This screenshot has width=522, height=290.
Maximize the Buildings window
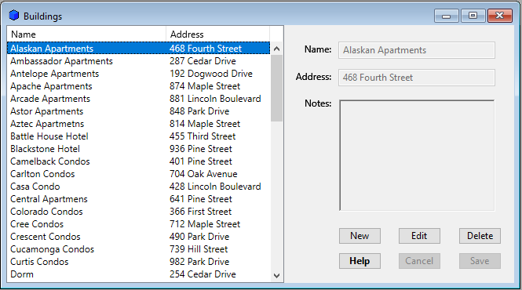pos(473,16)
